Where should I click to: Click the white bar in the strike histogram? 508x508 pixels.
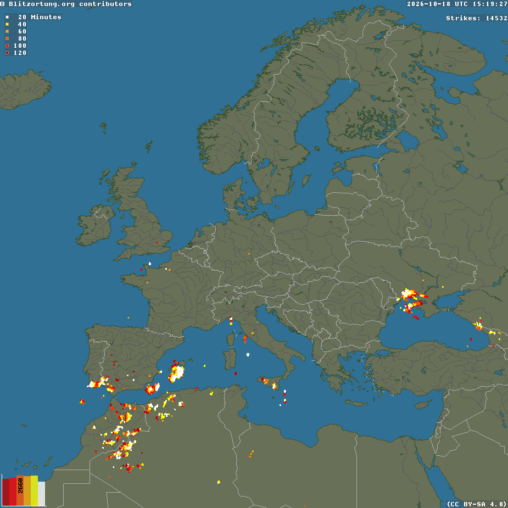[42, 494]
